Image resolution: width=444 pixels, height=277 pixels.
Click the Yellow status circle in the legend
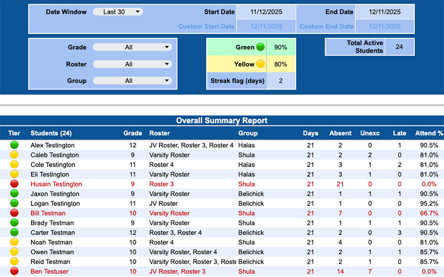click(x=260, y=64)
